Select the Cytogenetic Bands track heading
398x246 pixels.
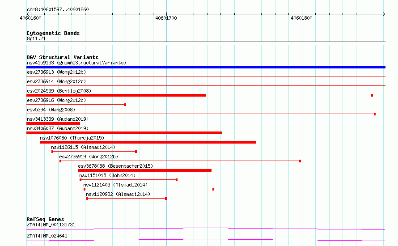click(x=53, y=33)
